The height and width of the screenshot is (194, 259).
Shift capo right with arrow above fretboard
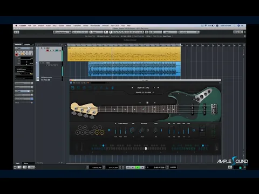pos(155,103)
